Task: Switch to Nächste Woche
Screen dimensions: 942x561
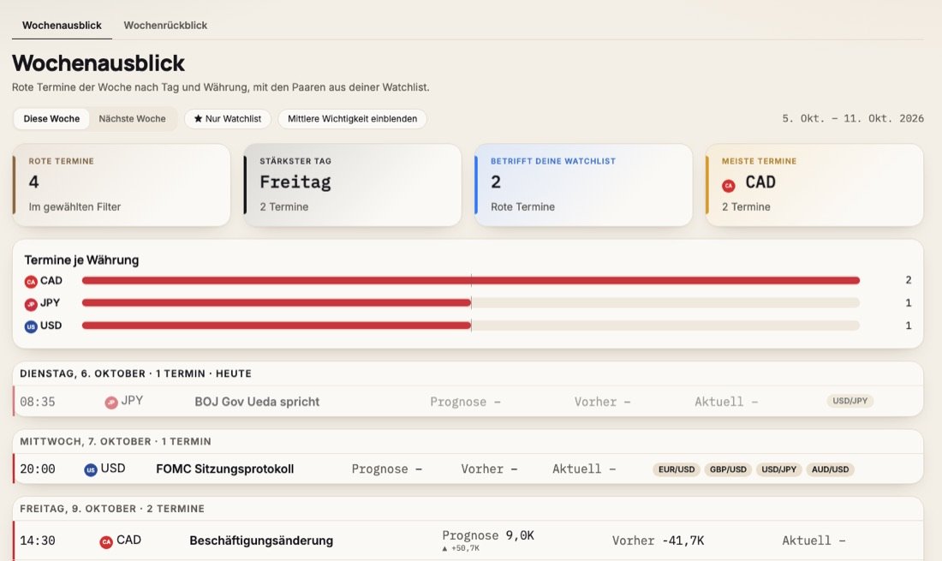Action: click(132, 119)
